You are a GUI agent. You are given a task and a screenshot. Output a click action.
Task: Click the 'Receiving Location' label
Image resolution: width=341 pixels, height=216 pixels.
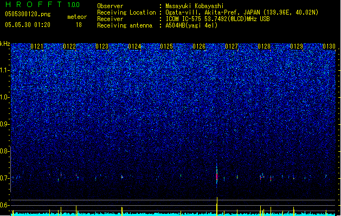tap(126, 12)
